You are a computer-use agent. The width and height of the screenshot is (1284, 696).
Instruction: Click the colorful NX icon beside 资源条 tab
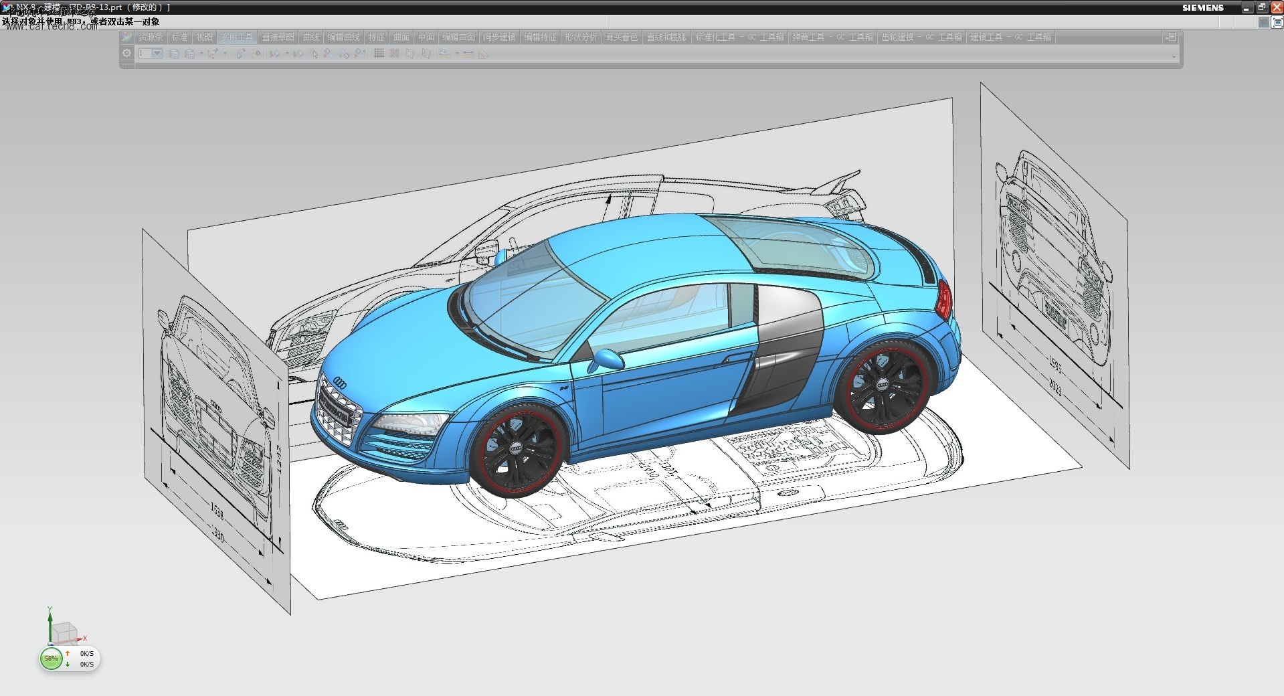(127, 37)
